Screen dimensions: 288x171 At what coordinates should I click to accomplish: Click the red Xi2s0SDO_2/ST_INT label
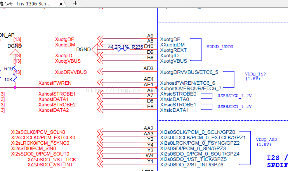point(50,165)
